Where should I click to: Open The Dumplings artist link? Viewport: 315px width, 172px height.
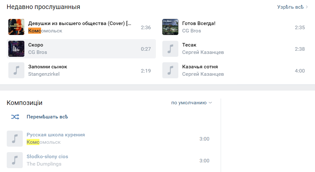pos(44,164)
